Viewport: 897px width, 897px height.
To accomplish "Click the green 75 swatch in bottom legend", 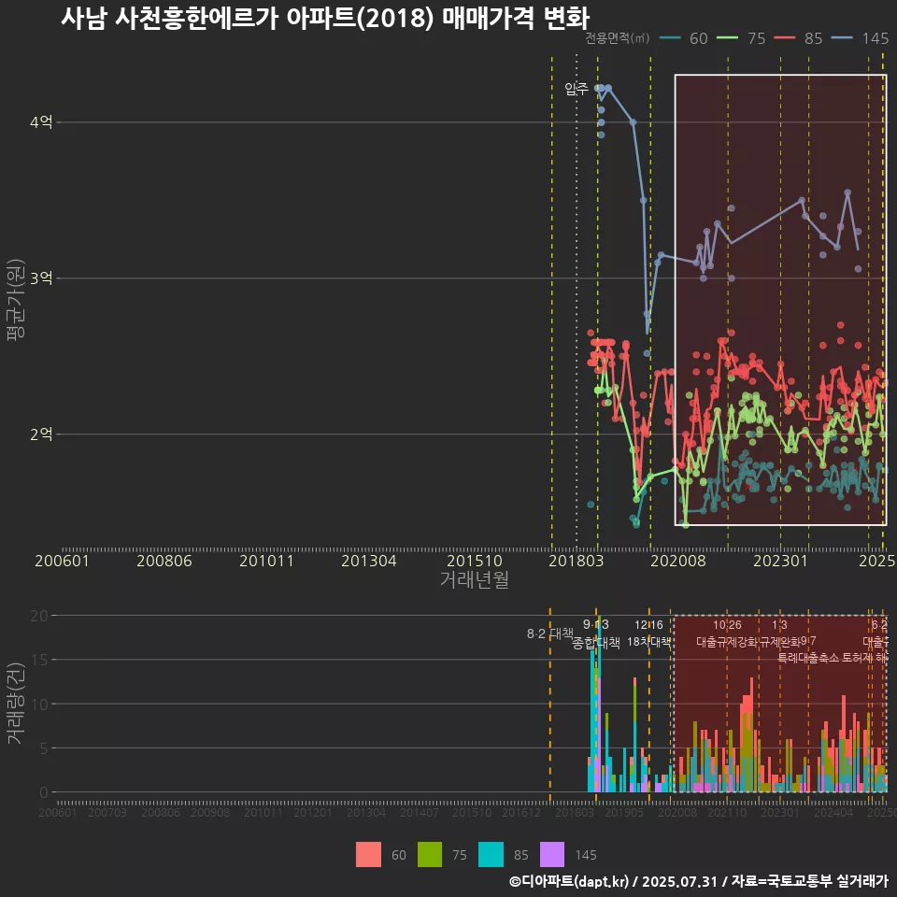I will pyautogui.click(x=430, y=854).
